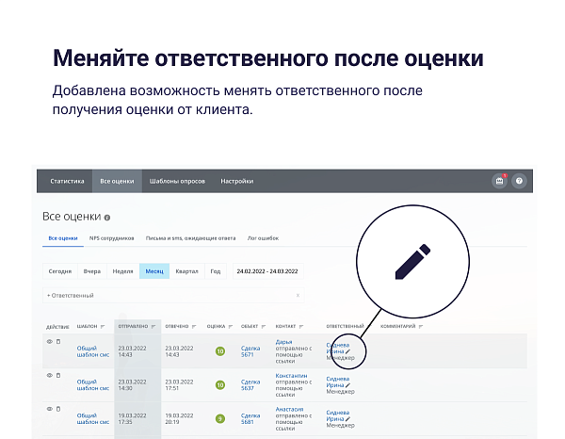
Task: Open the Сделка 5637 link
Action: point(250,385)
